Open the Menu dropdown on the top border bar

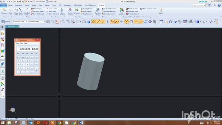pos(6,22)
